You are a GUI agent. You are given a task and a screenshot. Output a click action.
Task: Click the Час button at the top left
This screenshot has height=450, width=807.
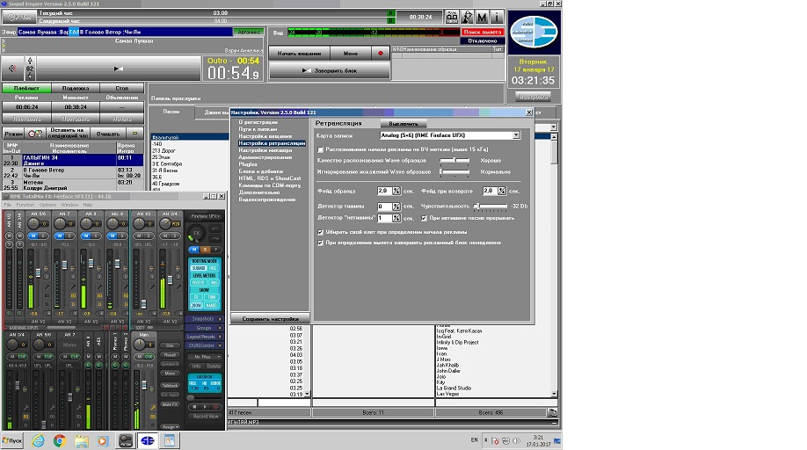tap(19, 17)
